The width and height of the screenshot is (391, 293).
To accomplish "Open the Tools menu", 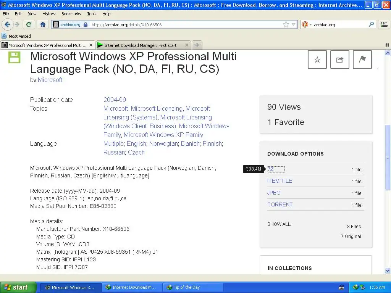I will coord(92,14).
